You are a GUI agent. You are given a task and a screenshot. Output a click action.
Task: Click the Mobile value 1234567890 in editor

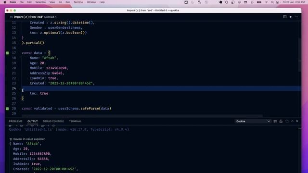(x=56, y=68)
